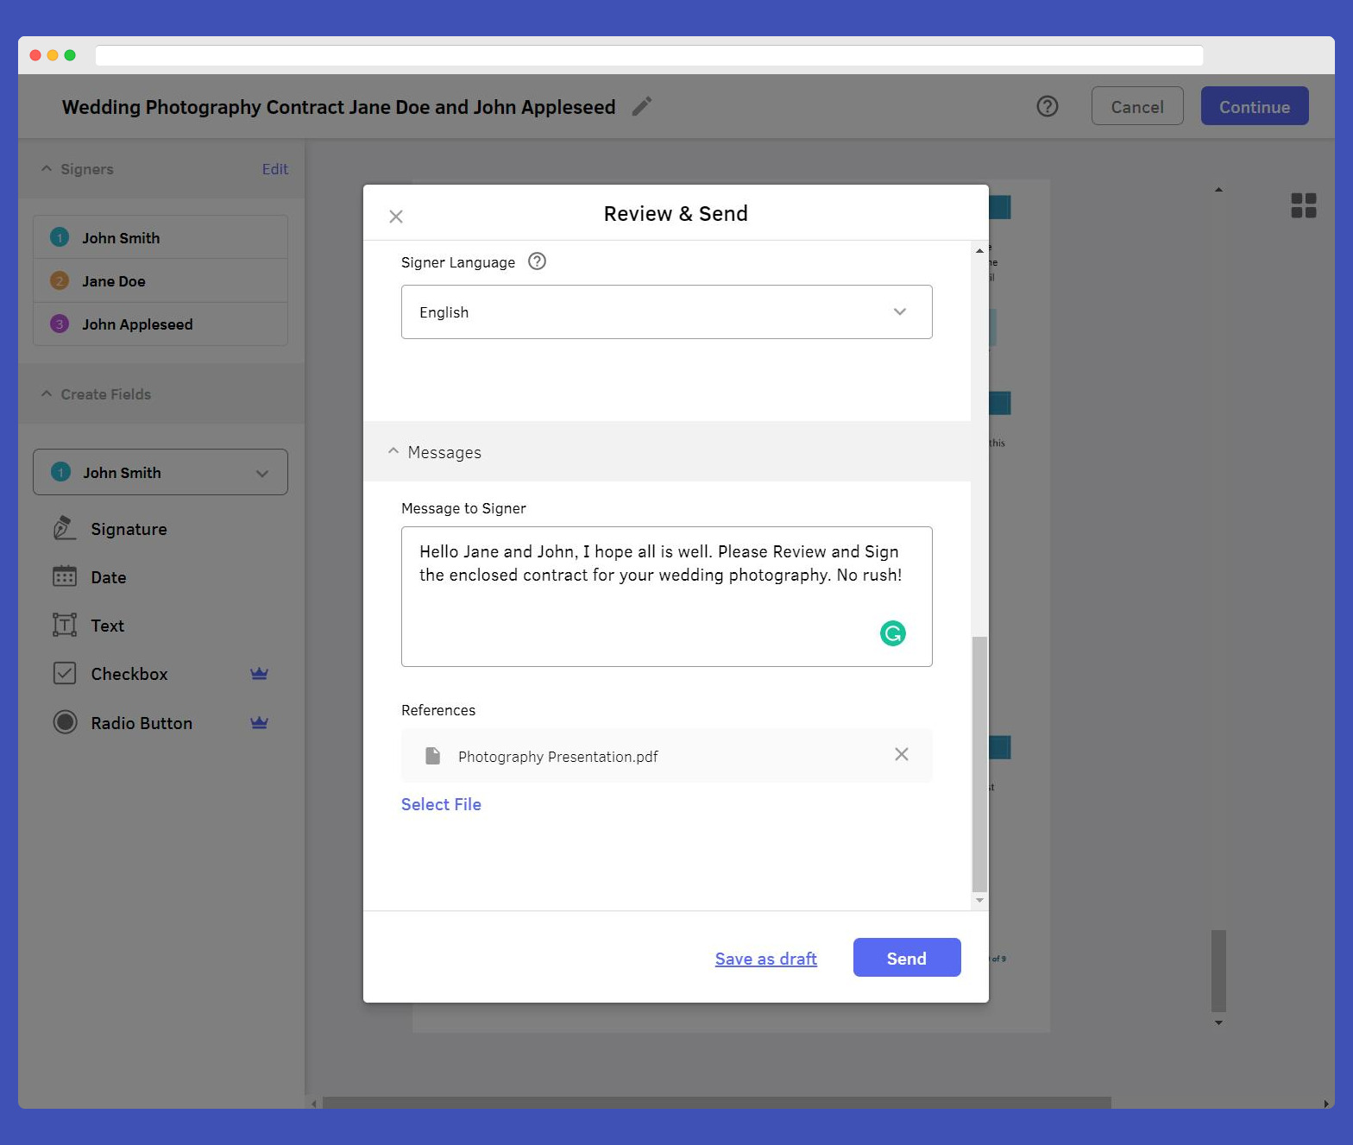Click the Save as draft link
The height and width of the screenshot is (1145, 1353).
click(765, 959)
